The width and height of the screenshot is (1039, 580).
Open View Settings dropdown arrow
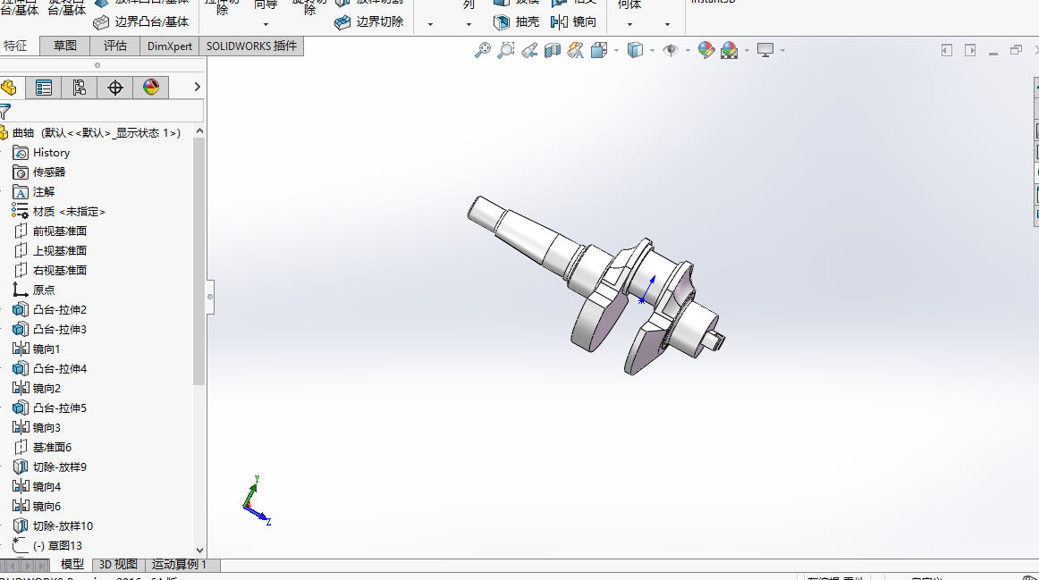point(782,50)
